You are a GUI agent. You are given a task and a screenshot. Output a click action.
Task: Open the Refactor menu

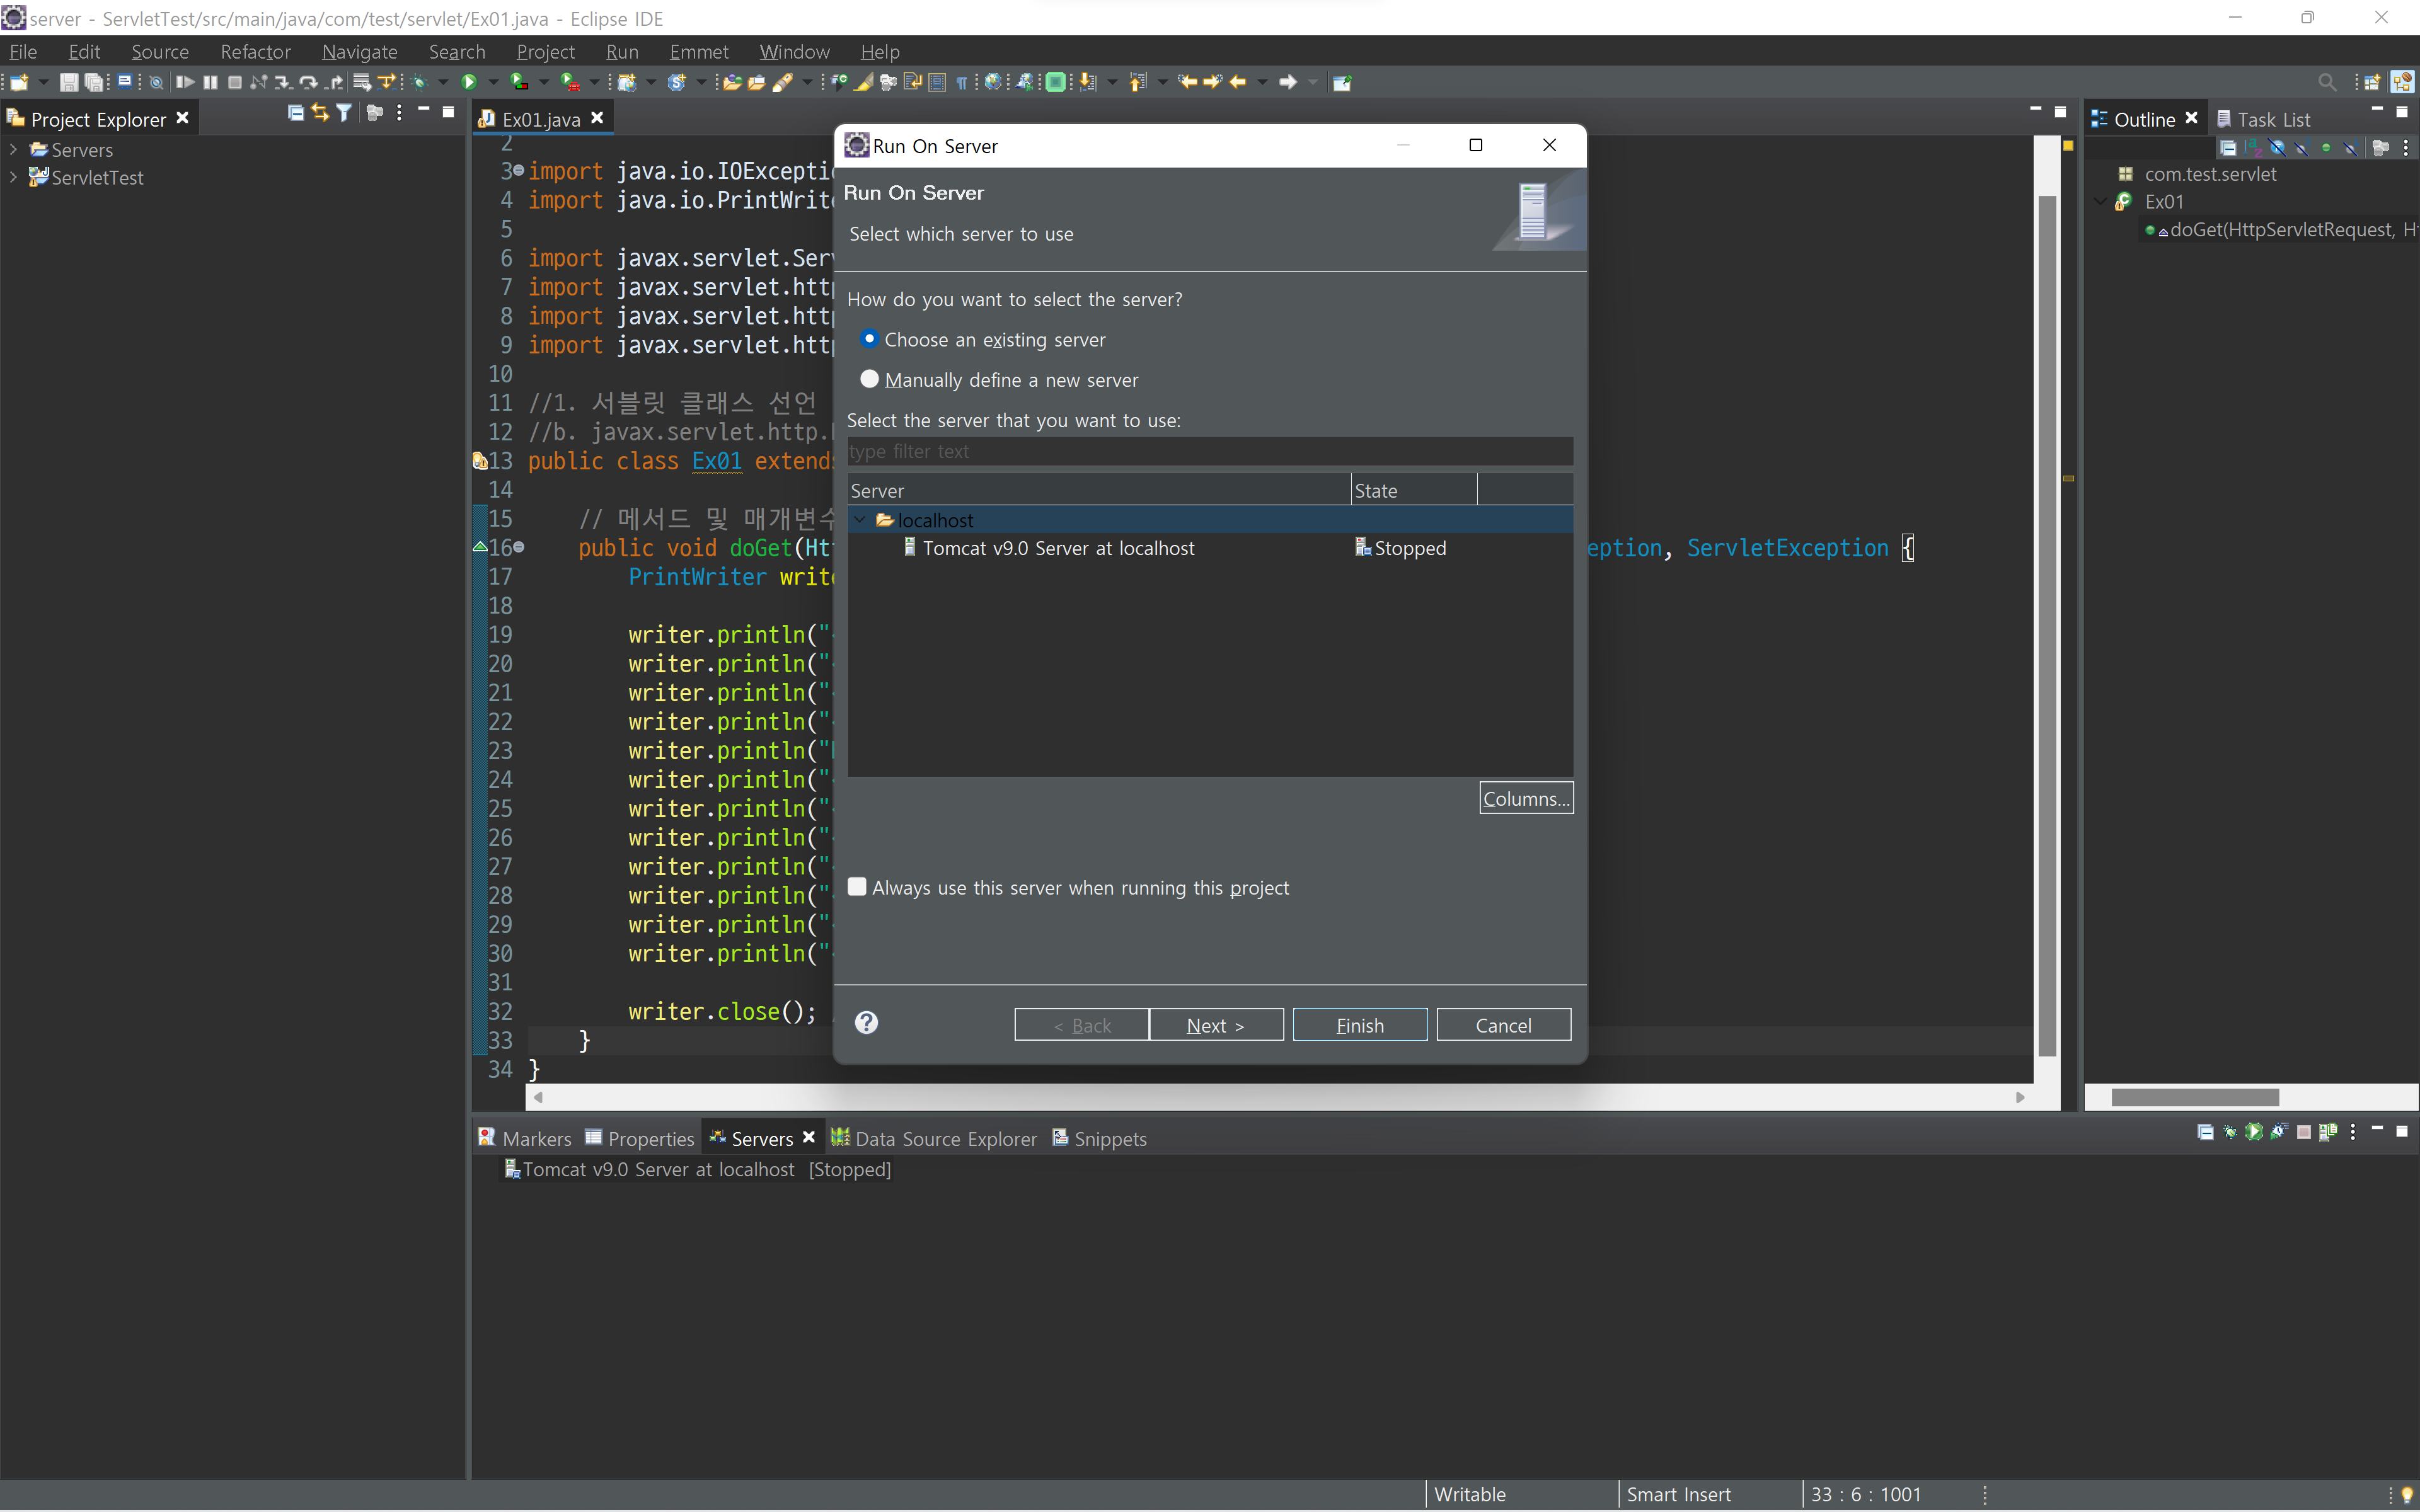click(255, 51)
